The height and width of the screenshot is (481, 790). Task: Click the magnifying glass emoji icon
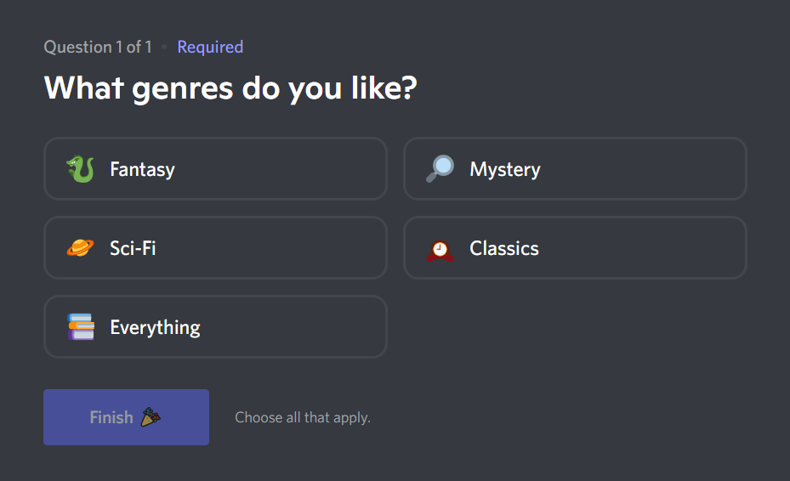tap(440, 169)
